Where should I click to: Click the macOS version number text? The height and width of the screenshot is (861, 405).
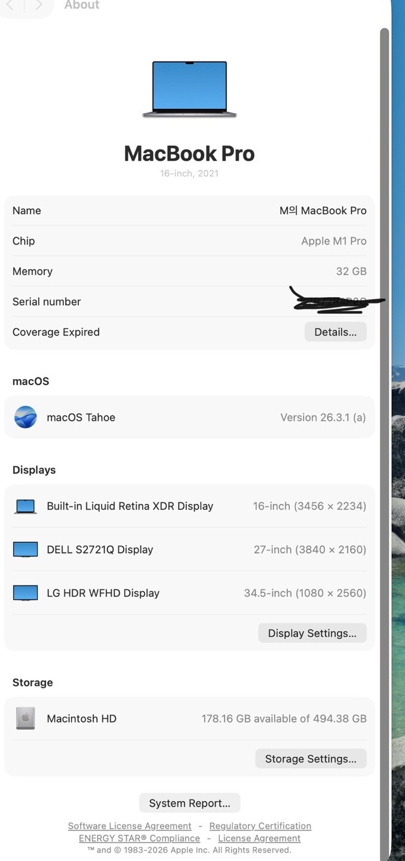pyautogui.click(x=323, y=417)
